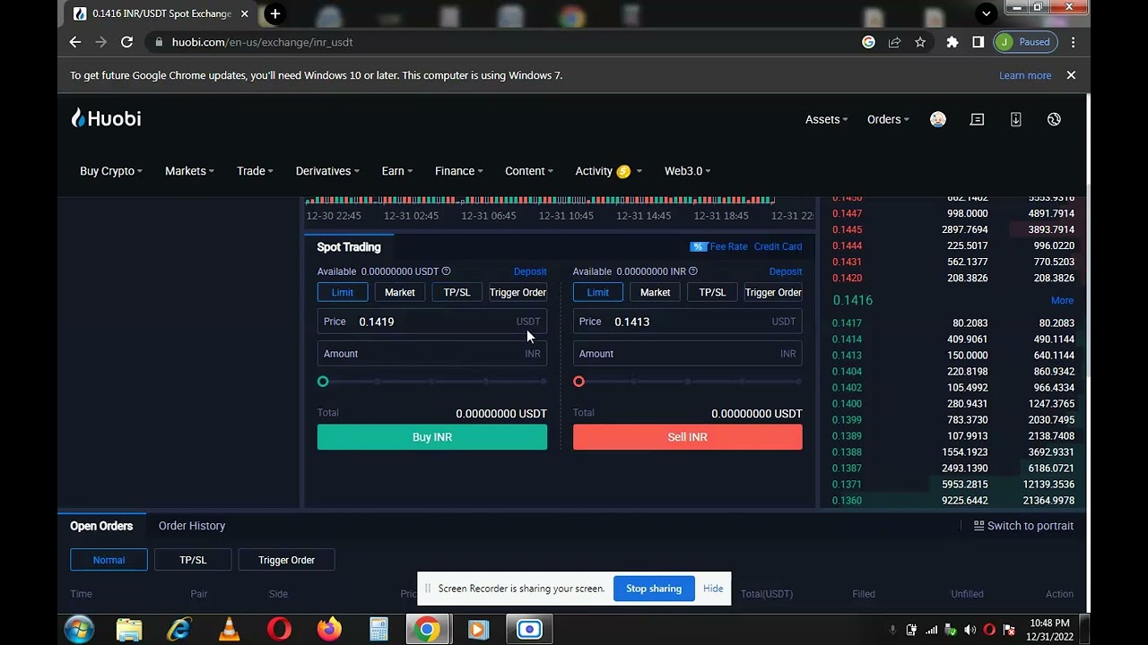Screen dimensions: 1148x645
Task: Bookmark this page with star icon
Action: [920, 42]
